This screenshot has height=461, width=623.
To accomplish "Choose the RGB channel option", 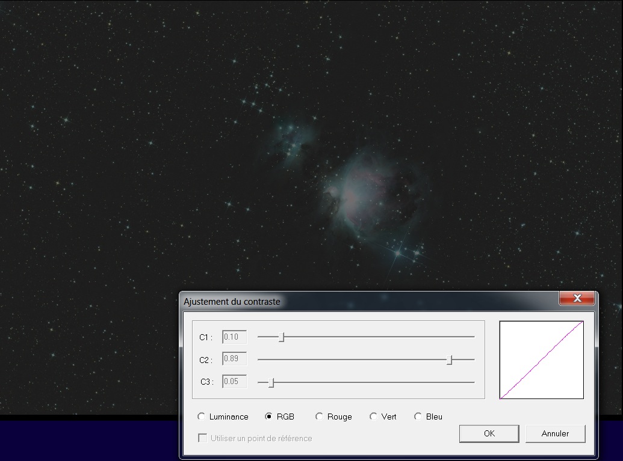I will 269,417.
